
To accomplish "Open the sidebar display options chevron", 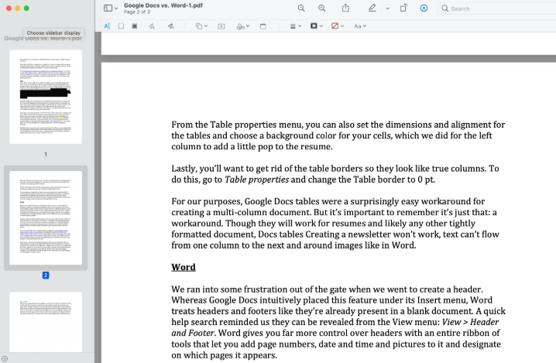I will [x=116, y=9].
